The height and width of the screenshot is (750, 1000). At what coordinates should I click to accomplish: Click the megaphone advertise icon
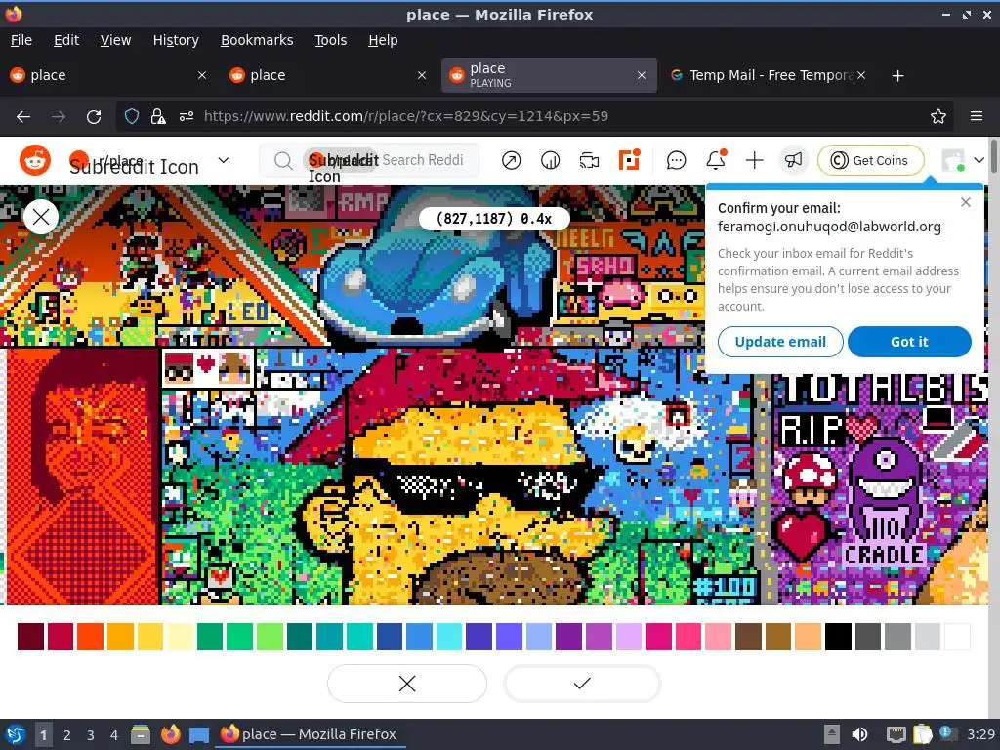(x=793, y=160)
